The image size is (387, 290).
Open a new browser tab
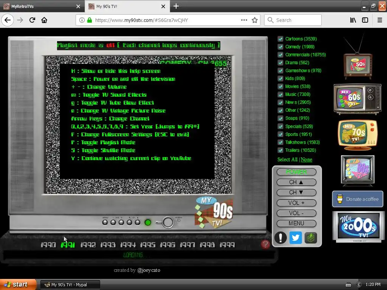(176, 6)
